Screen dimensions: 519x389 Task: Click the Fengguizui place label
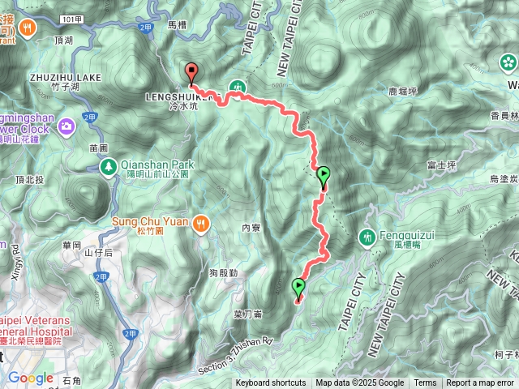click(407, 240)
